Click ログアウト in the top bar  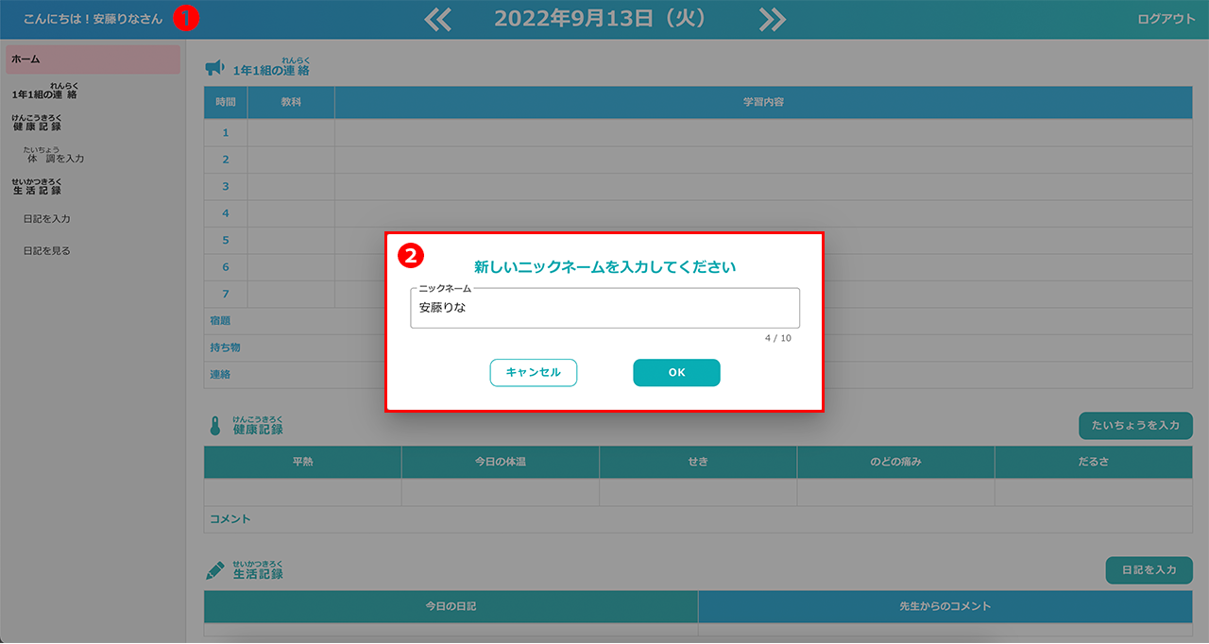click(x=1166, y=20)
